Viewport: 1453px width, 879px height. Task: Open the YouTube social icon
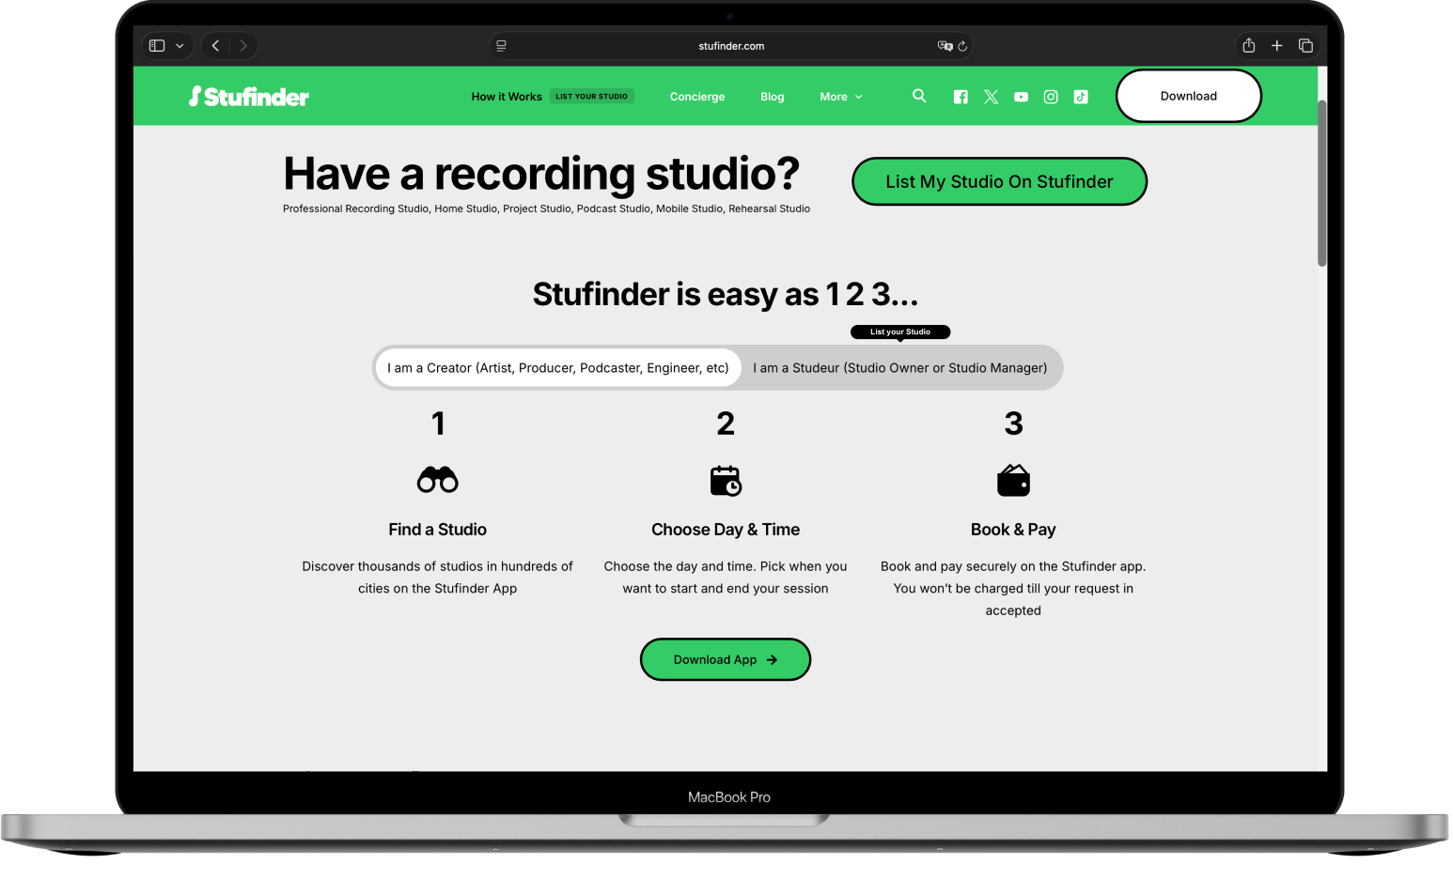1021,97
